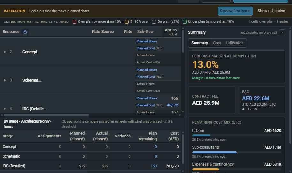Screen dimensions: 292x173
Task: Switch to the Cost tab
Action: (x=217, y=43)
